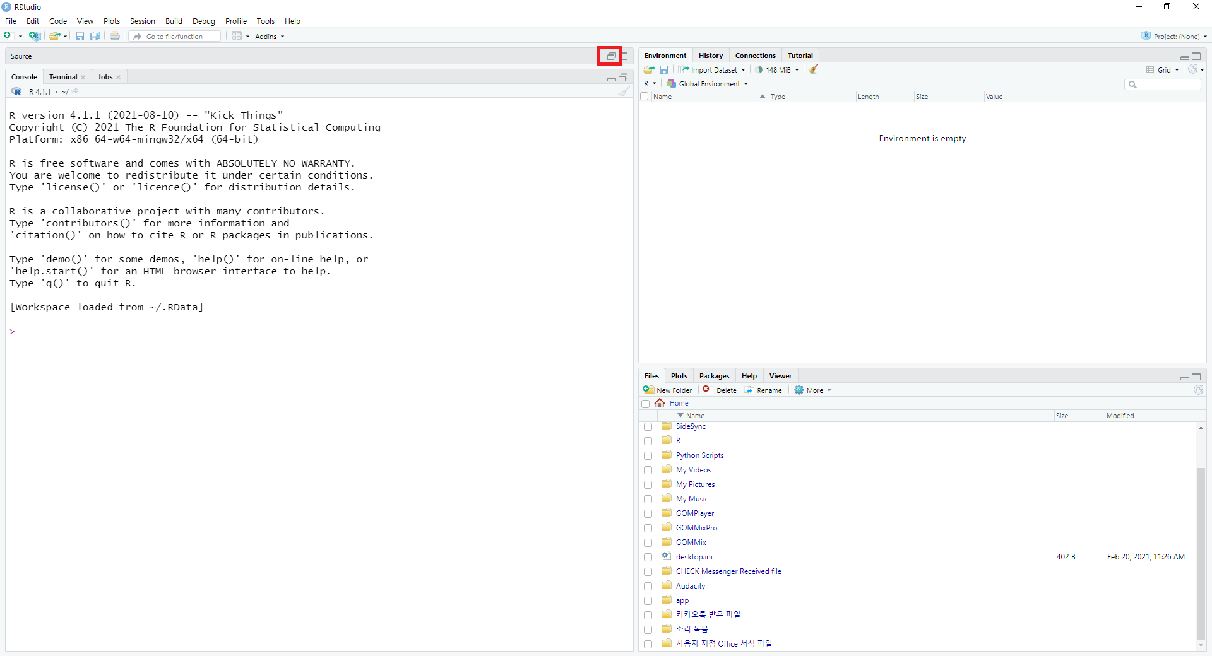This screenshot has height=656, width=1212.
Task: Go to Home directory icon
Action: click(660, 403)
